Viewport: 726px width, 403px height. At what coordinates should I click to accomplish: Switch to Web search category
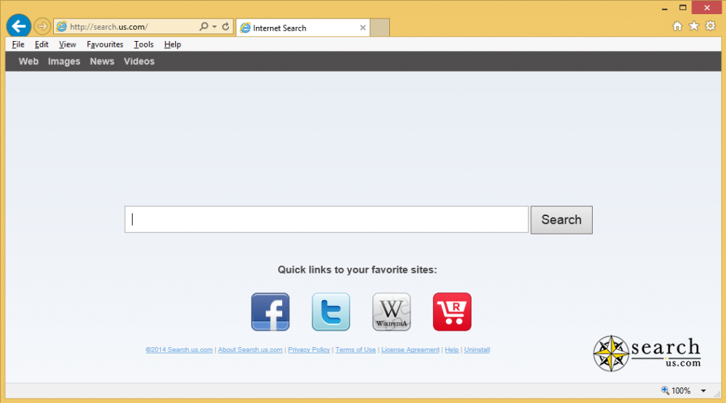[x=28, y=61]
